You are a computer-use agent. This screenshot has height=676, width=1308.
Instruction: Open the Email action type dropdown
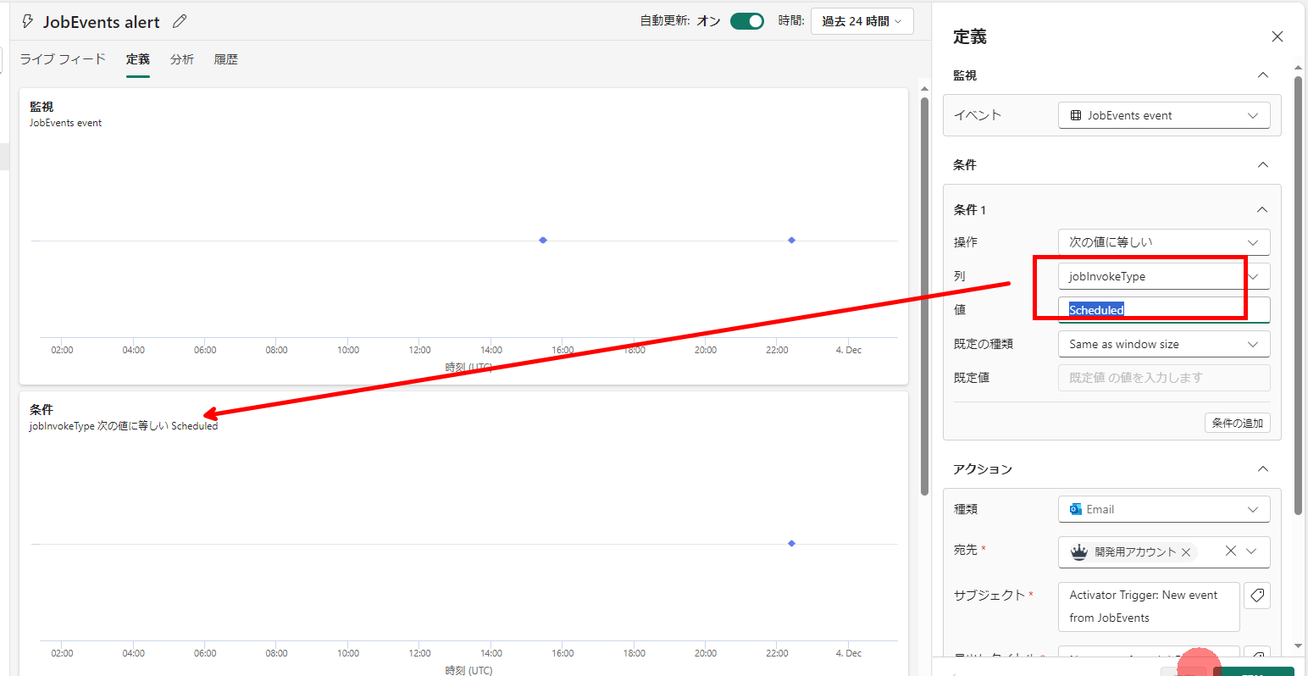tap(1164, 509)
